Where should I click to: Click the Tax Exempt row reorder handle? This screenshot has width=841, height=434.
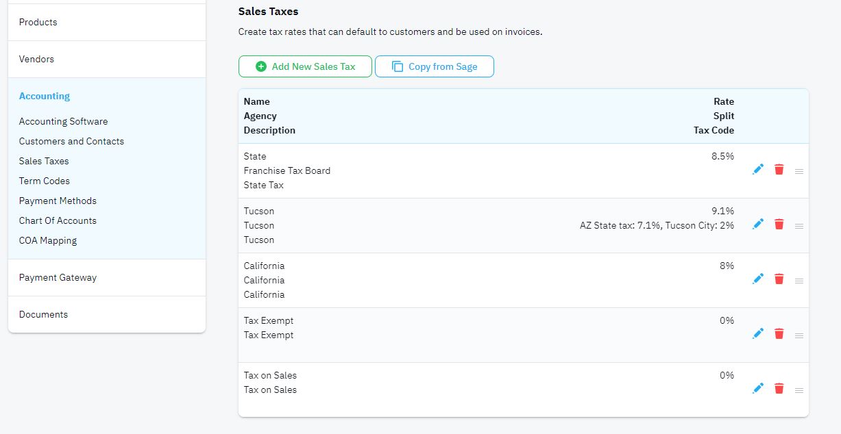coord(799,335)
